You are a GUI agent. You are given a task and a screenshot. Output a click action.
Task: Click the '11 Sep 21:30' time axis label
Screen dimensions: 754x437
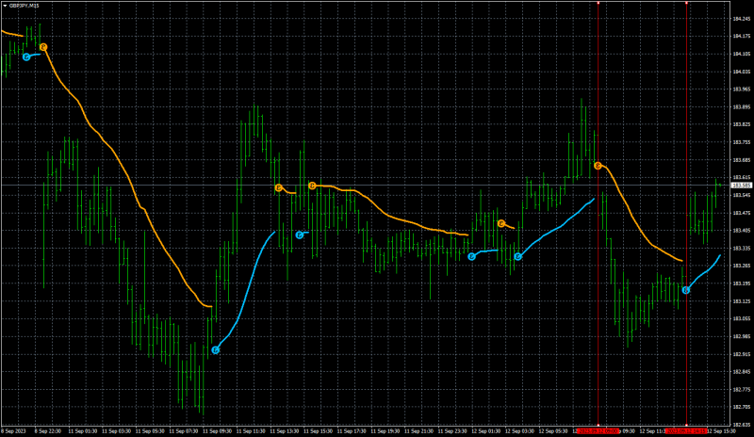[x=418, y=431]
